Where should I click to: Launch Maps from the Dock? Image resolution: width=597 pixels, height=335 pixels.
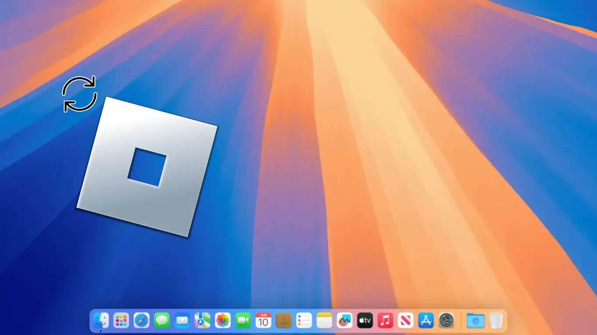tap(202, 321)
